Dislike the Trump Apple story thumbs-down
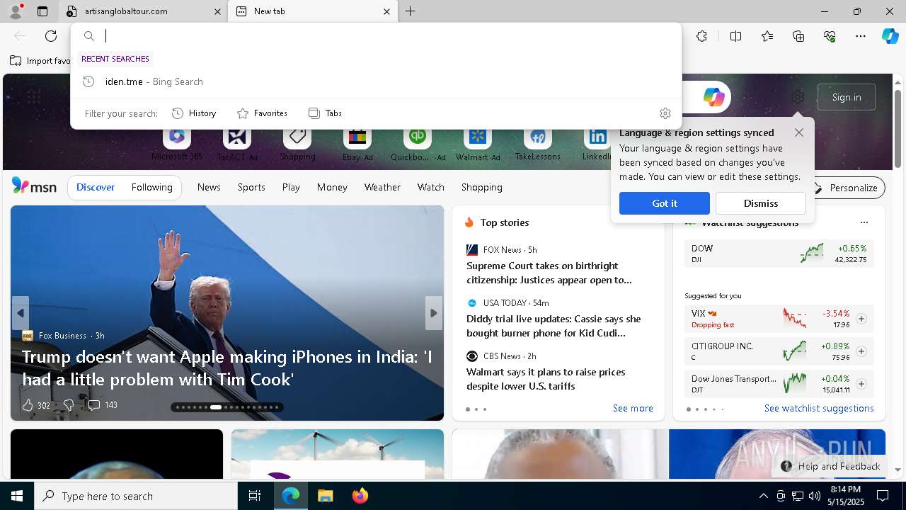This screenshot has height=510, width=906. click(x=69, y=405)
